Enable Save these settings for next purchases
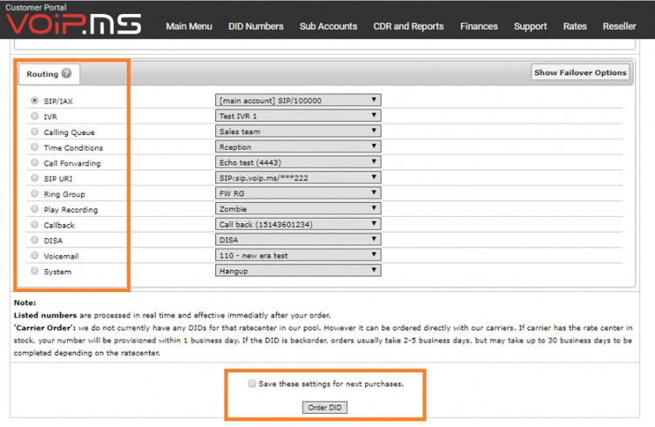 pos(252,383)
